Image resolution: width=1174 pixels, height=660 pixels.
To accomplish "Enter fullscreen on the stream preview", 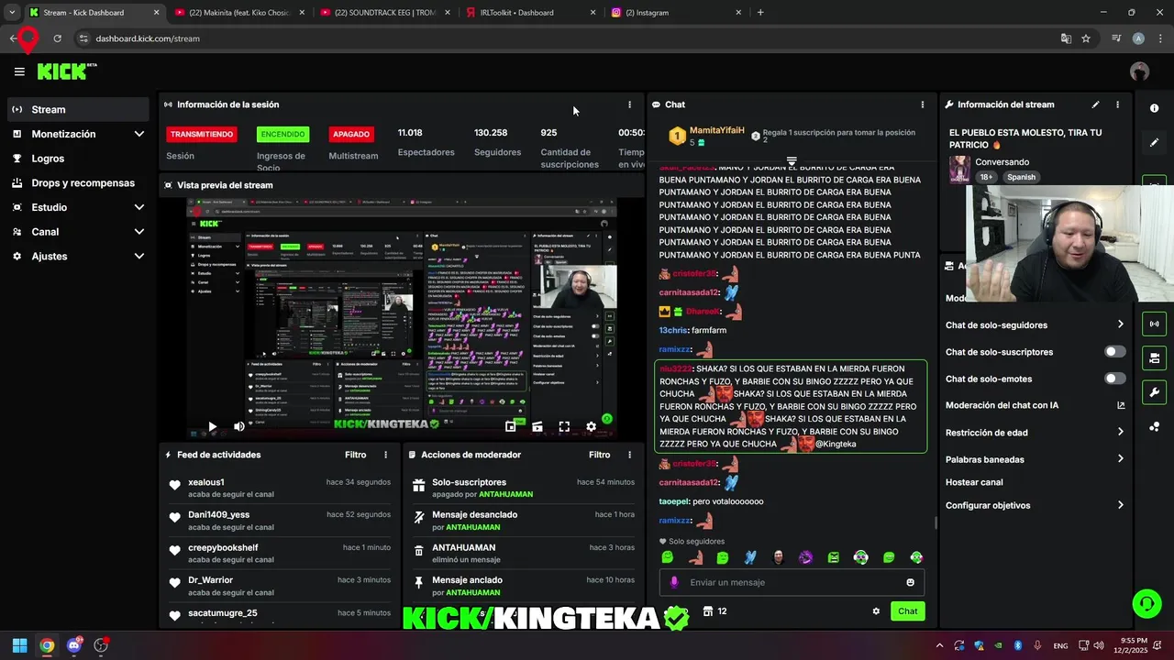I will coord(564,426).
